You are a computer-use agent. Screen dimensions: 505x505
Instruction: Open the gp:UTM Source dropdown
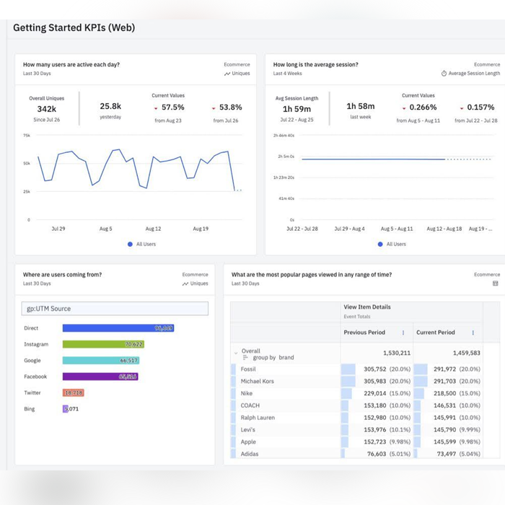pos(115,309)
